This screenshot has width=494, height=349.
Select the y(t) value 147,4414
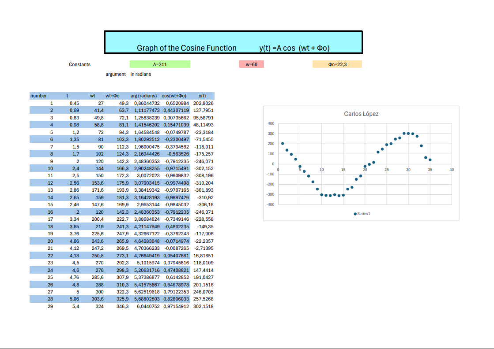203,271
